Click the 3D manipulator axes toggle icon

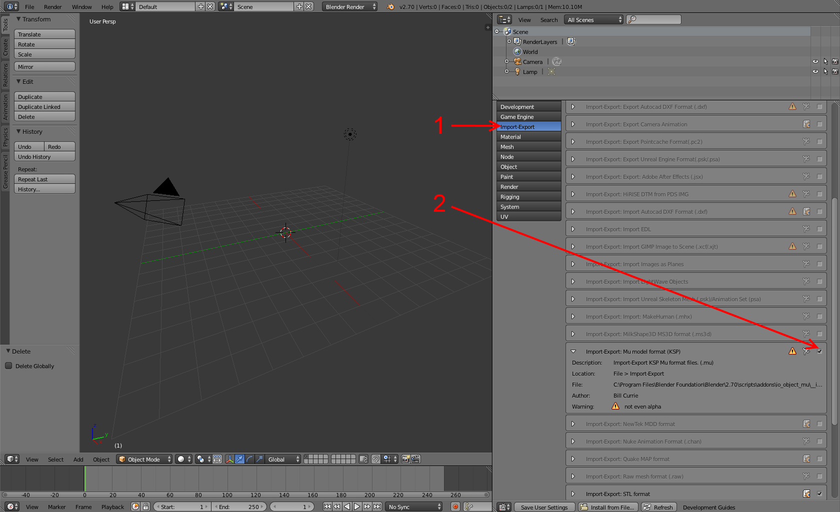point(229,459)
